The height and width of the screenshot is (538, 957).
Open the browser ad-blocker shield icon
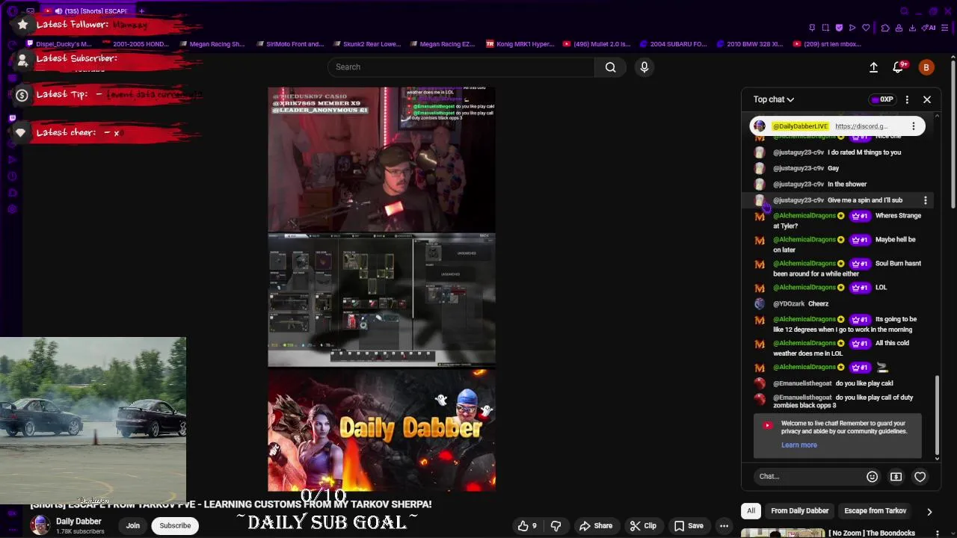[839, 28]
